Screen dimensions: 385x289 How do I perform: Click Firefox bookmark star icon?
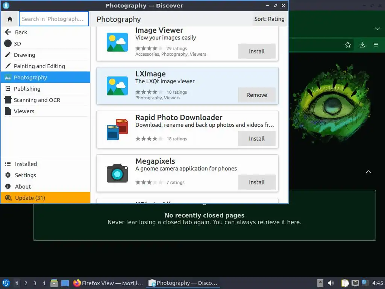(x=347, y=45)
